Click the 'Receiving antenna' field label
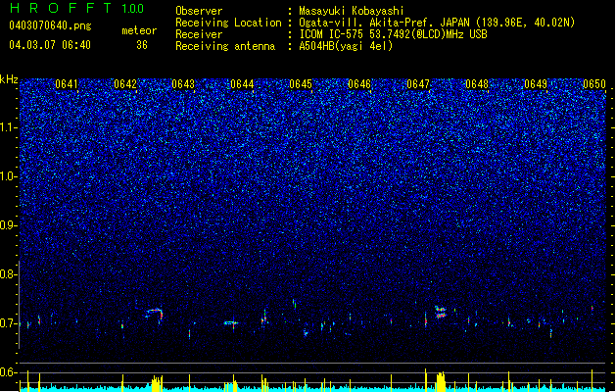 point(225,46)
